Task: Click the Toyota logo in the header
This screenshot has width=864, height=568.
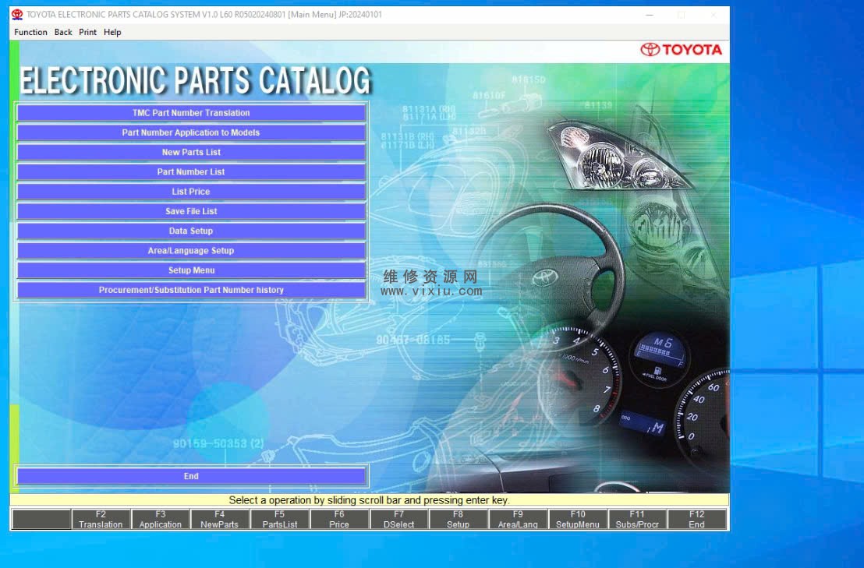Action: pos(682,50)
